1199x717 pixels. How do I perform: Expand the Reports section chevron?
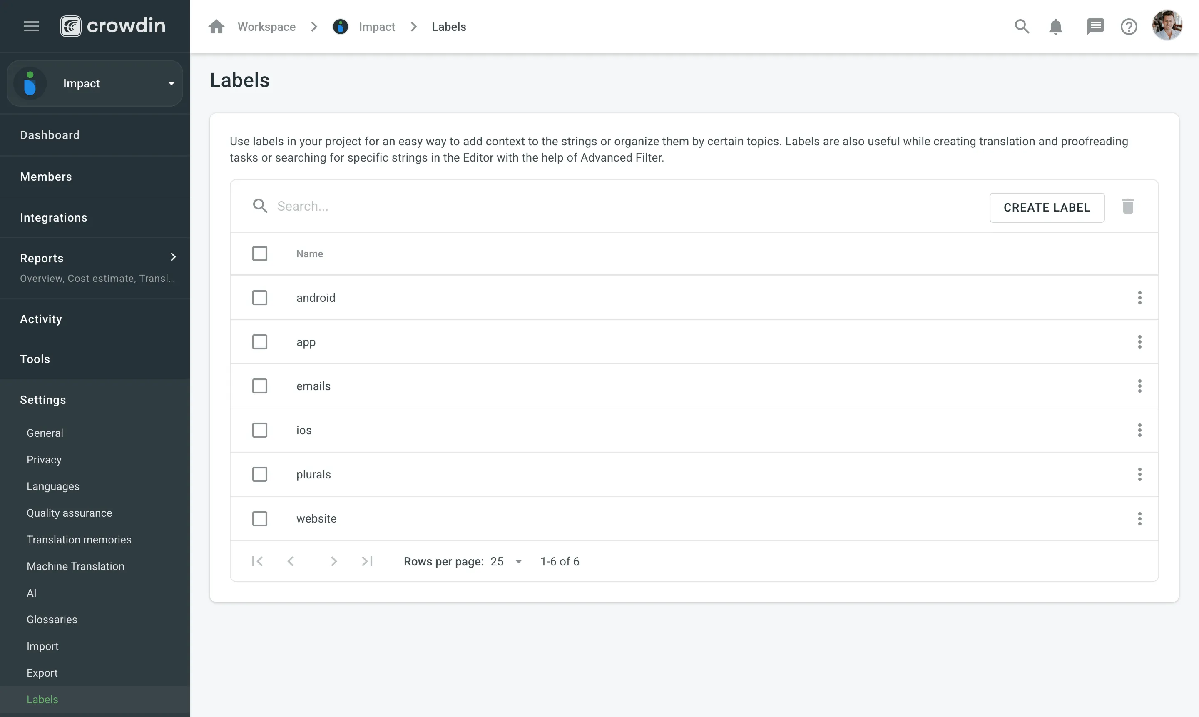tap(173, 257)
